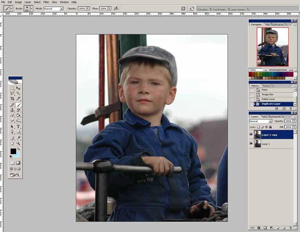Switch to Standard Screen mode
This screenshot has height=232, width=300.
pyautogui.click(x=11, y=169)
